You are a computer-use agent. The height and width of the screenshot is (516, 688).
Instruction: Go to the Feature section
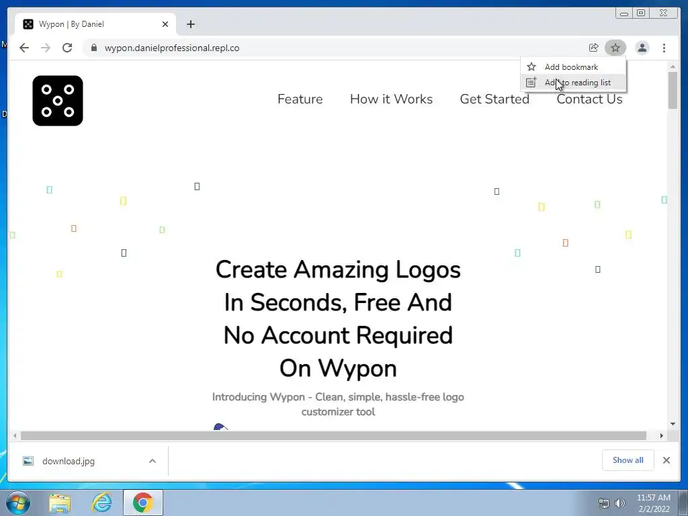point(300,99)
